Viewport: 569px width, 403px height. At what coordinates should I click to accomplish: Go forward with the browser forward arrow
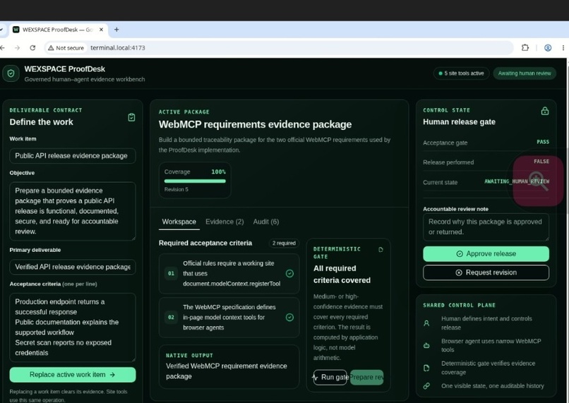click(17, 48)
